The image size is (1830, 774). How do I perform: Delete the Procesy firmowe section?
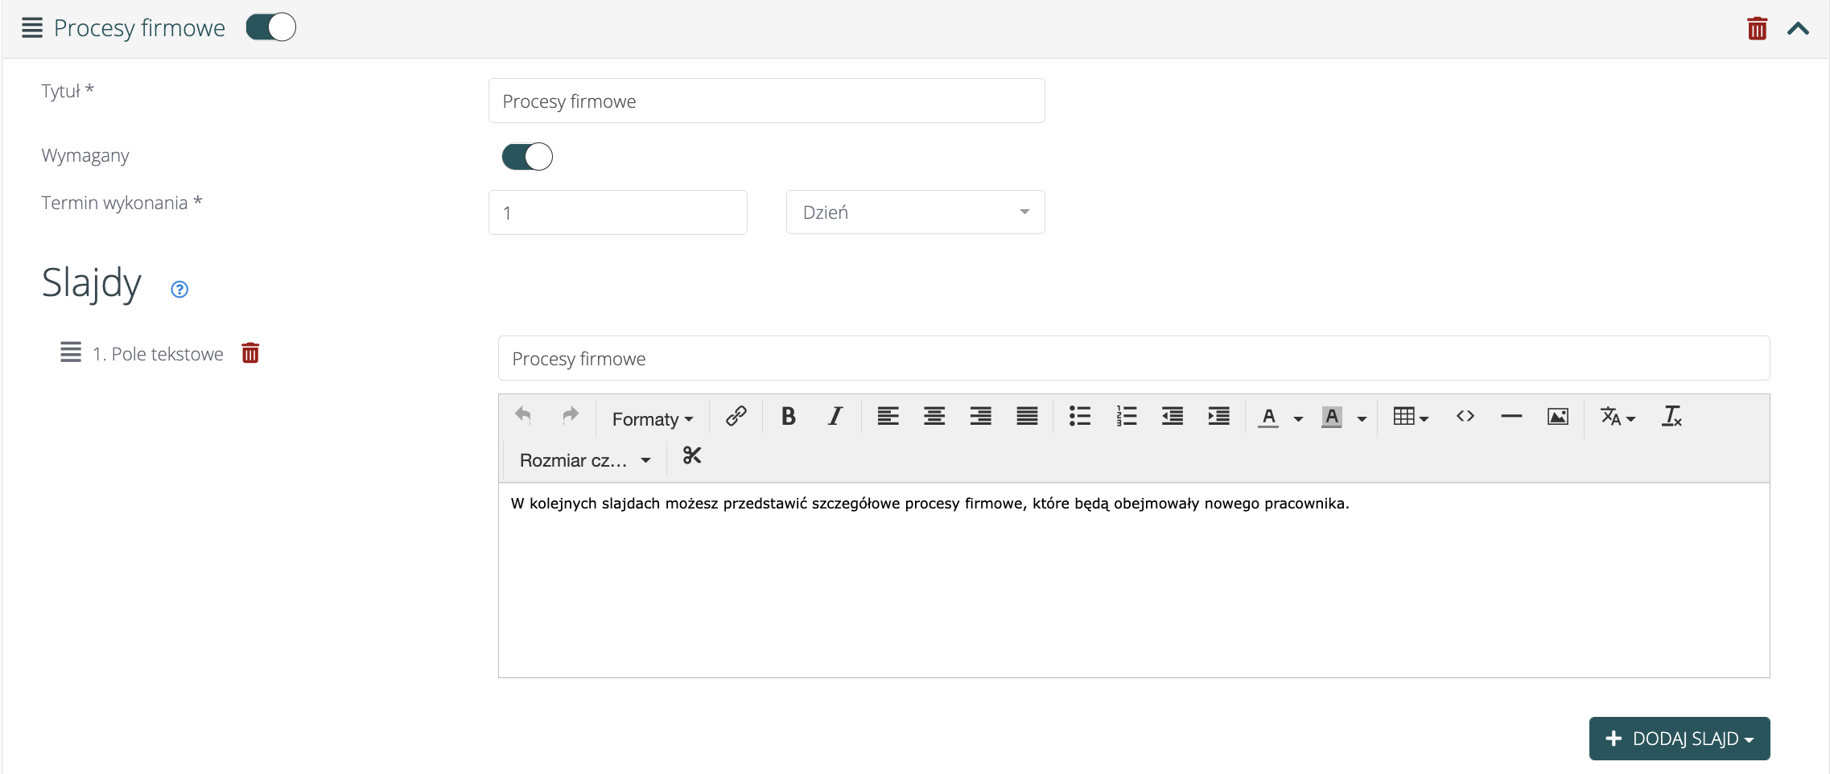tap(1757, 29)
